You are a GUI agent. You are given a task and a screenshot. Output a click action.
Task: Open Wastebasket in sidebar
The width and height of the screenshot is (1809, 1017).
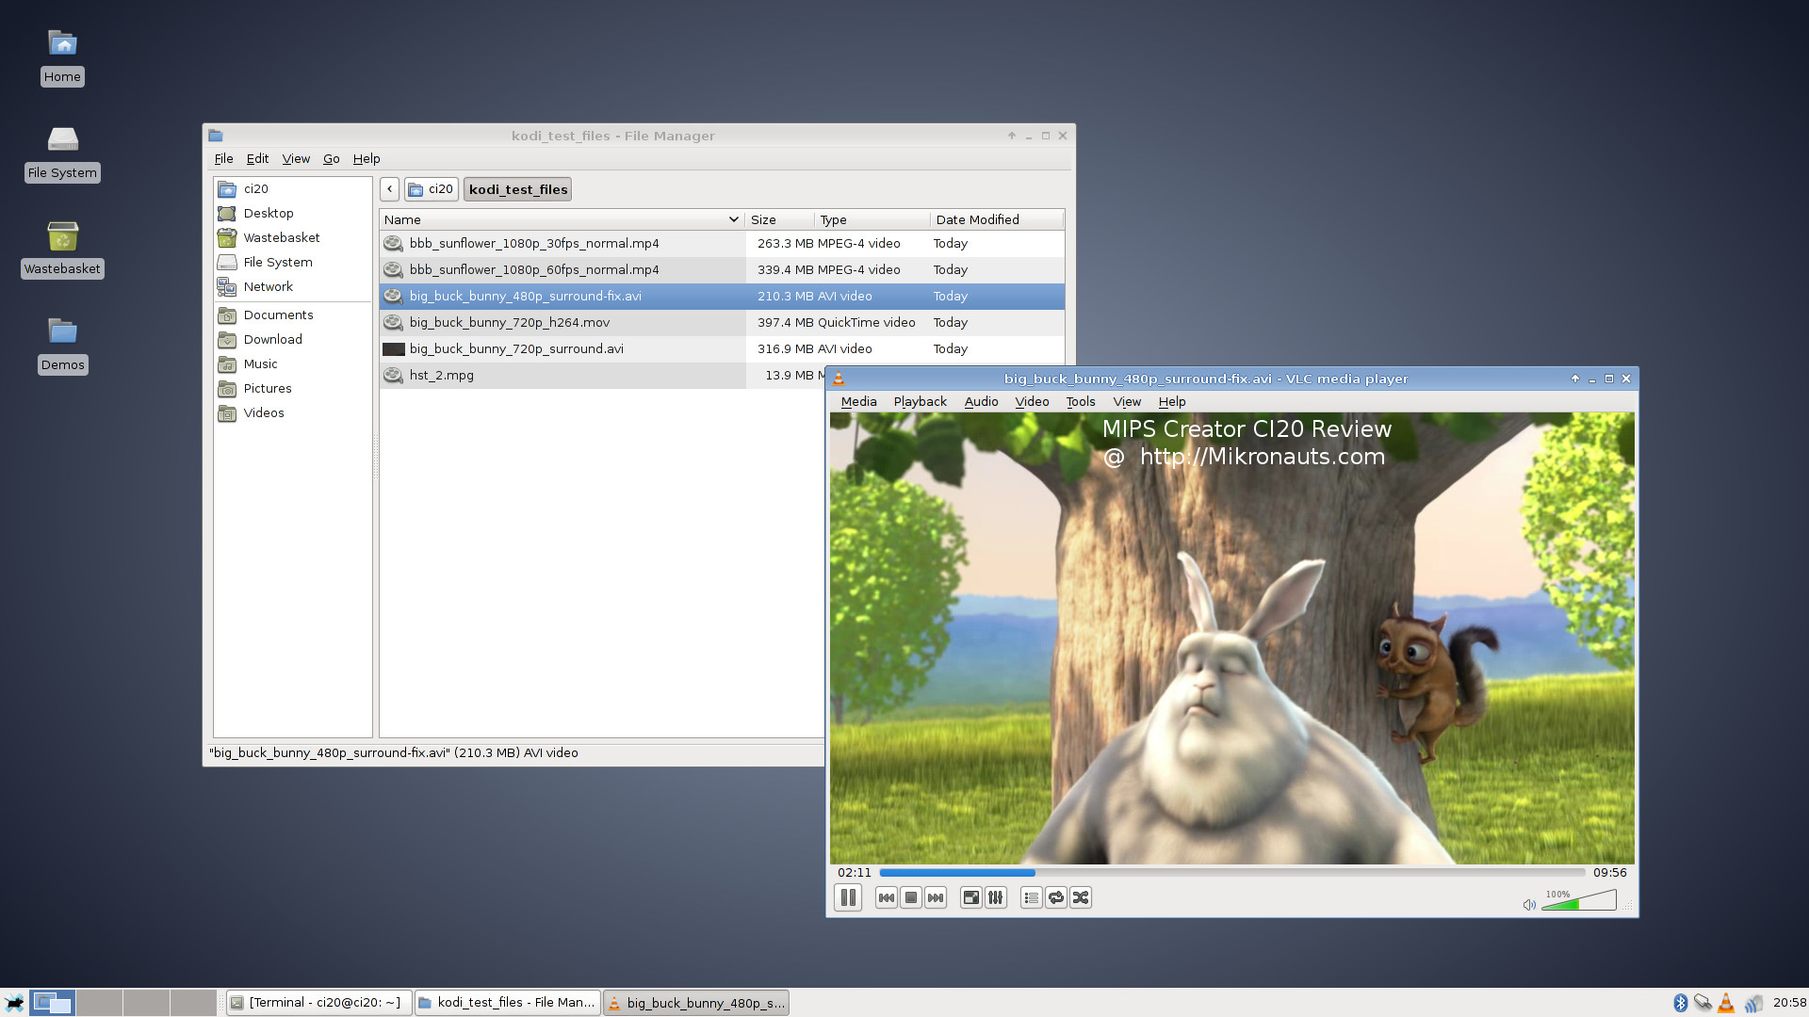[292, 238]
